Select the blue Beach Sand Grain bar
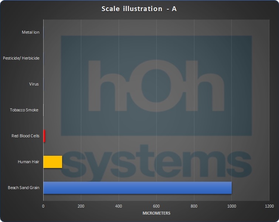This screenshot has height=222, width=279. (x=137, y=188)
